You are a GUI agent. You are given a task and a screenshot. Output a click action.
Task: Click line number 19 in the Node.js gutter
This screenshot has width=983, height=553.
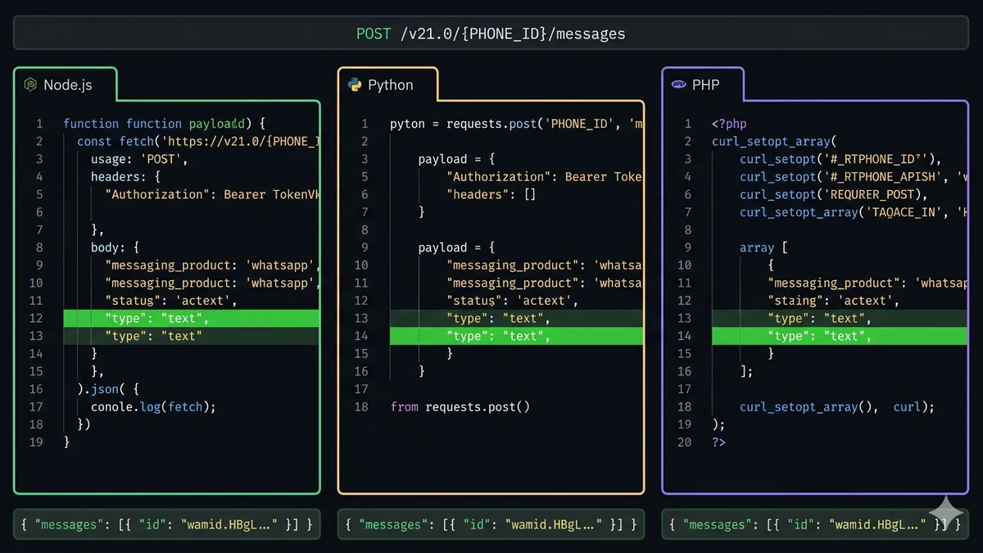[35, 442]
